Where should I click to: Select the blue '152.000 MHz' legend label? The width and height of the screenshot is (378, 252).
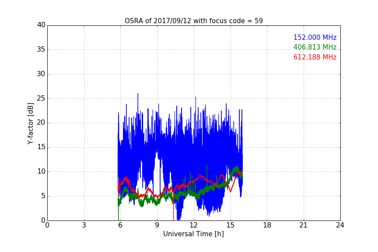315,37
